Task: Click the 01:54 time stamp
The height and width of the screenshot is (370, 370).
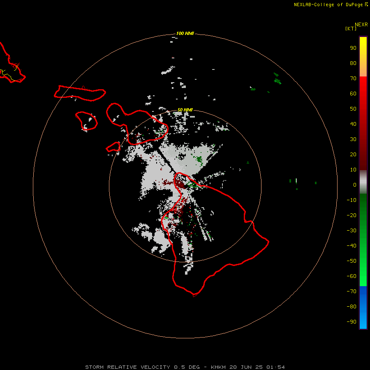Action: [275, 367]
